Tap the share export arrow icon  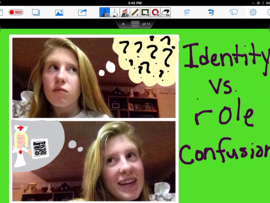[82, 12]
